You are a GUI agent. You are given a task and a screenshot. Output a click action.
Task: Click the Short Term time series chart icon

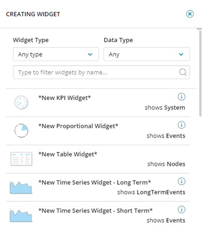tap(21, 215)
